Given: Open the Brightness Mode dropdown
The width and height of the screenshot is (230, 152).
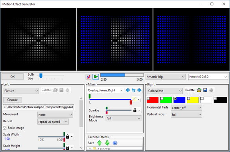Looking at the screenshot, I should click(123, 118).
